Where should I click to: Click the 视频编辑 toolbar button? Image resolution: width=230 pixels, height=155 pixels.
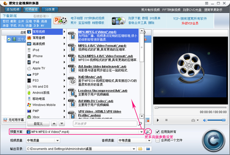click(31, 10)
